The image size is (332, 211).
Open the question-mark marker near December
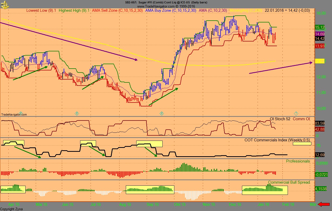click(296, 113)
